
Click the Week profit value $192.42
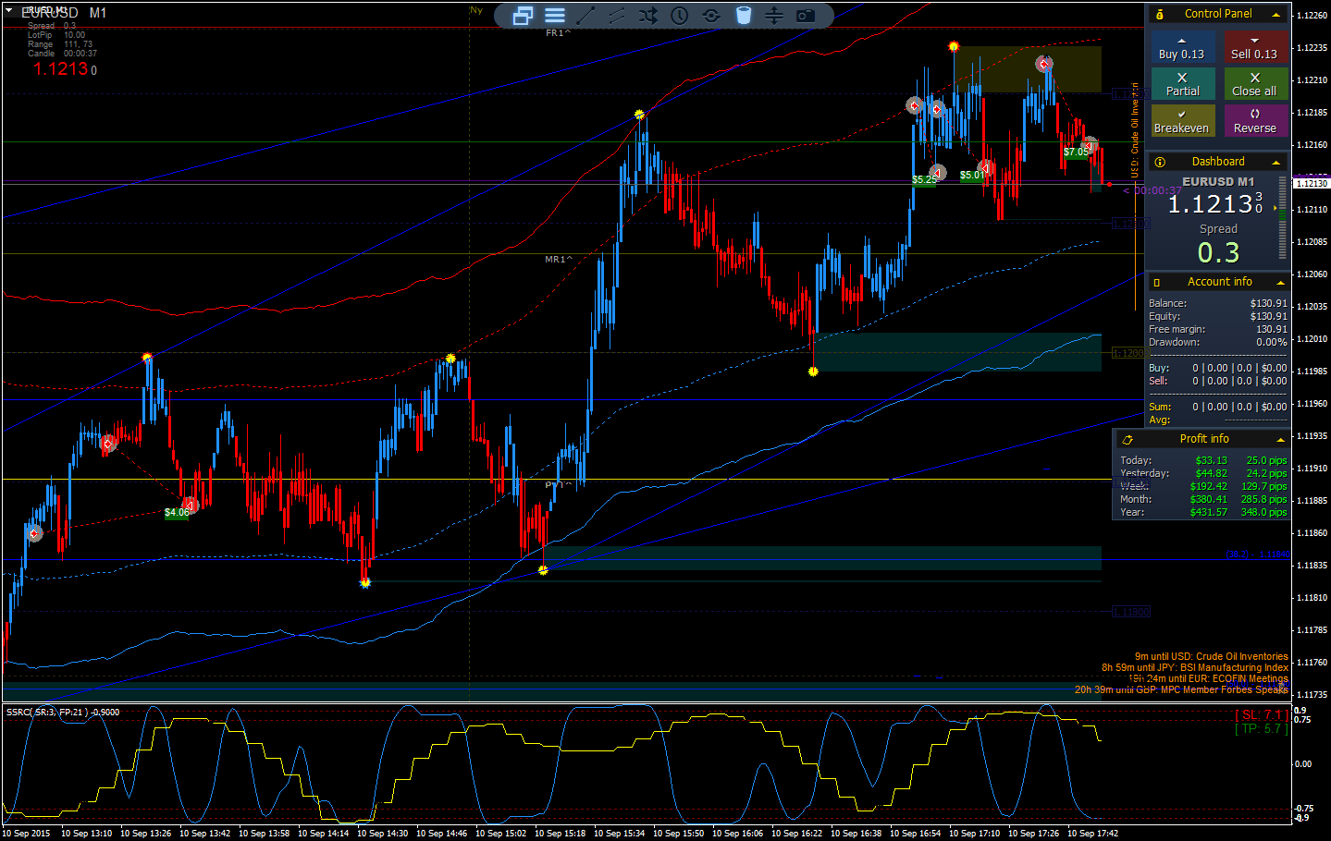pos(1208,487)
